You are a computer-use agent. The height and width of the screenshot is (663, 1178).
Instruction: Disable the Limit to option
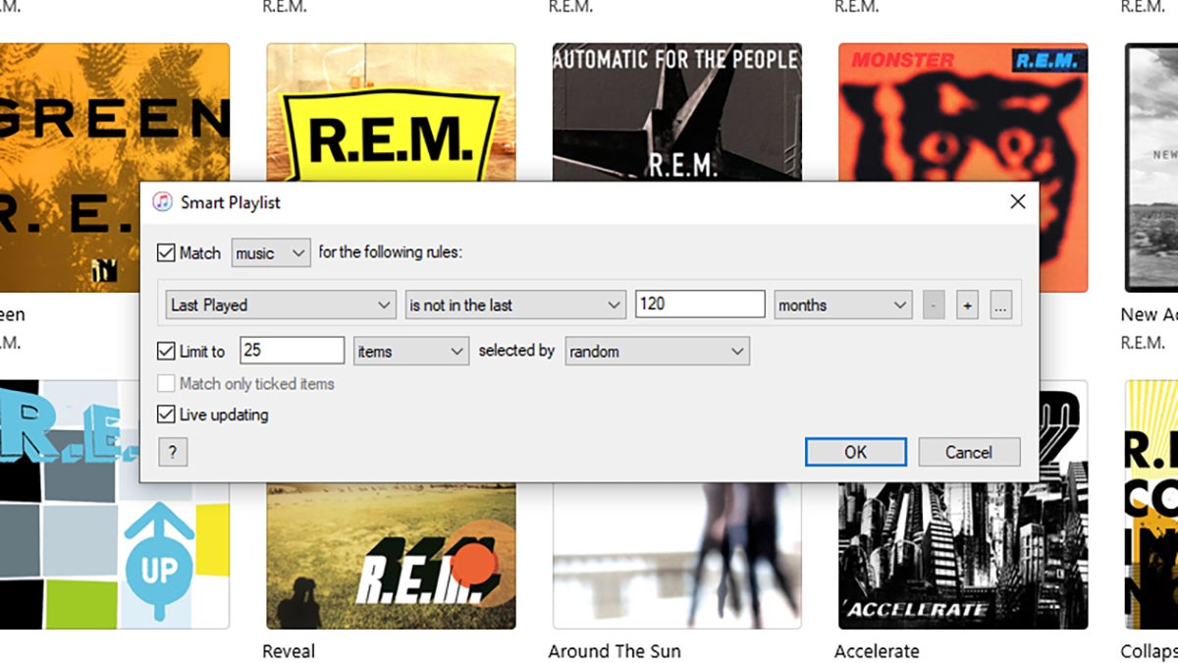click(x=167, y=351)
